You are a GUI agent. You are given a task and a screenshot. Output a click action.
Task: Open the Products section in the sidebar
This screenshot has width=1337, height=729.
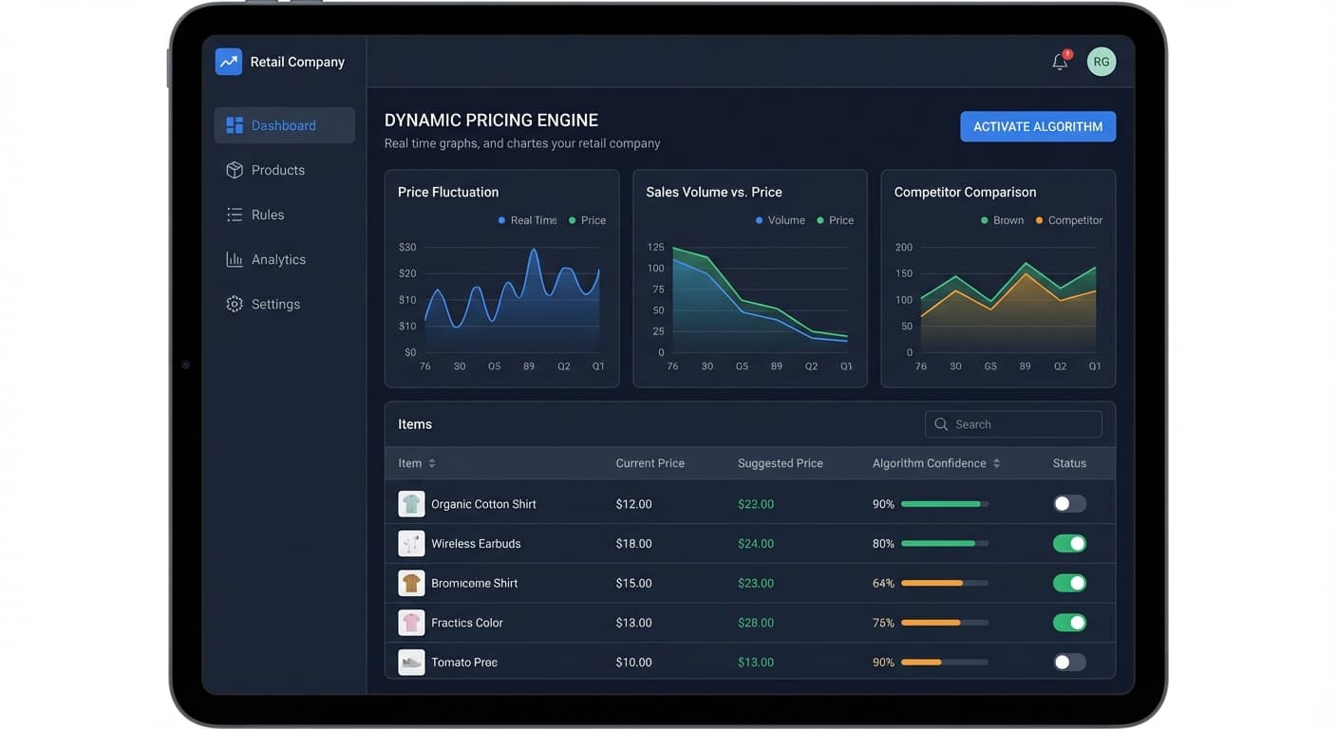[x=277, y=170]
